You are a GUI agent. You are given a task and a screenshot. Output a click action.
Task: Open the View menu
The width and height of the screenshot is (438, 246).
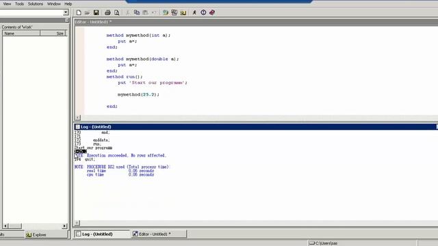[x=7, y=4]
